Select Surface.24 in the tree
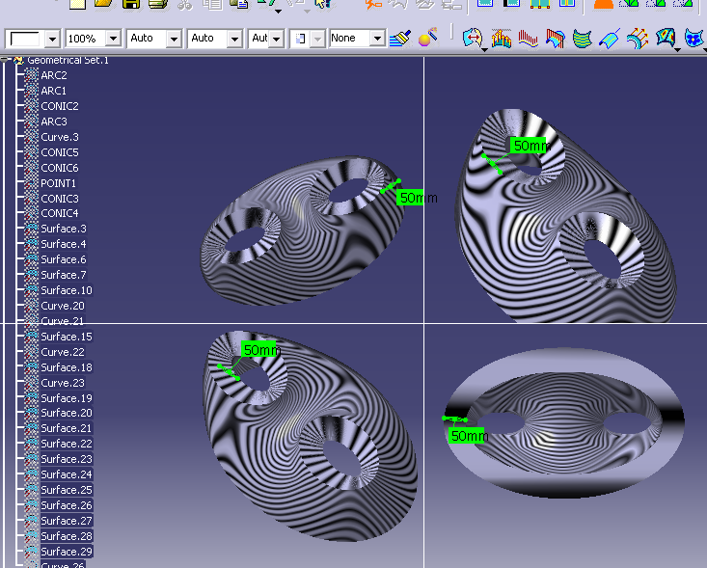The height and width of the screenshot is (568, 707). (67, 474)
